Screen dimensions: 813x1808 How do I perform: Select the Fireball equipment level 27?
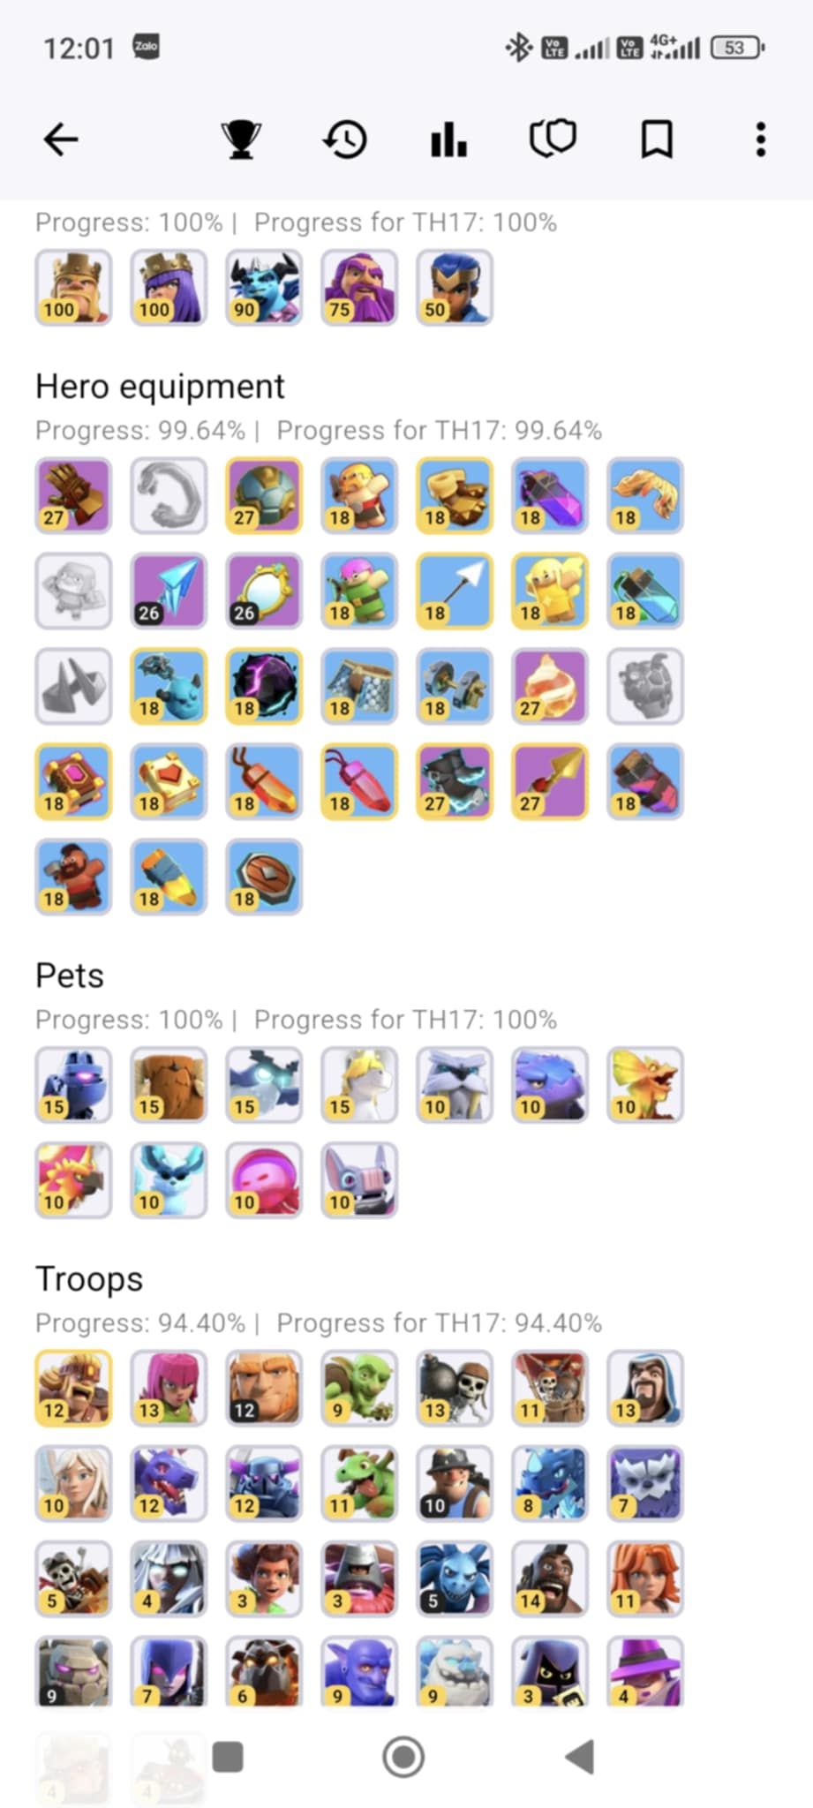[x=550, y=686]
